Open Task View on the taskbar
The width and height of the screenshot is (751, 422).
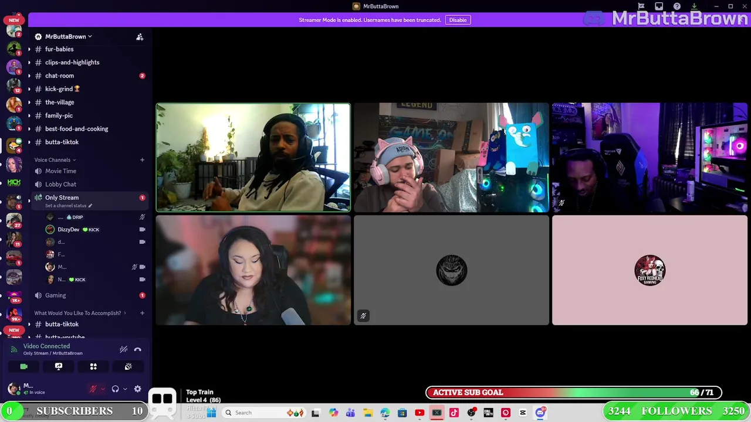point(316,413)
